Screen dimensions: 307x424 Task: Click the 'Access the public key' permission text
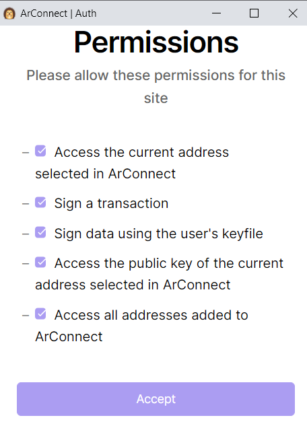[x=160, y=274]
